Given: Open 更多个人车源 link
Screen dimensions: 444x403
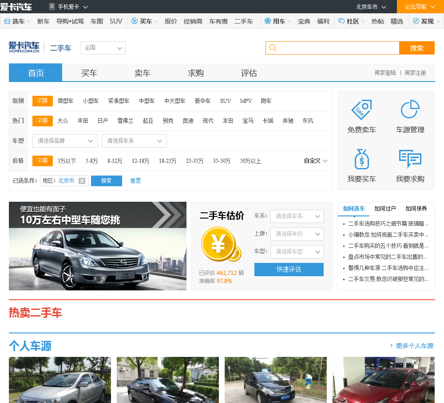Looking at the screenshot, I should pos(414,346).
